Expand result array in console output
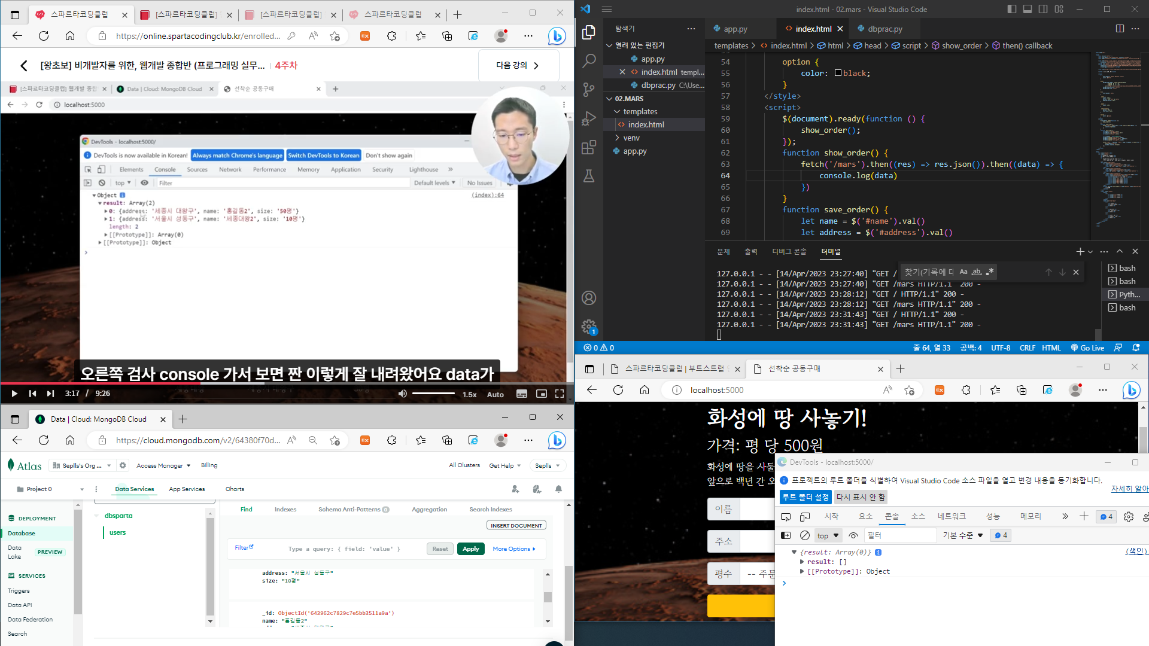1149x646 pixels. [802, 562]
